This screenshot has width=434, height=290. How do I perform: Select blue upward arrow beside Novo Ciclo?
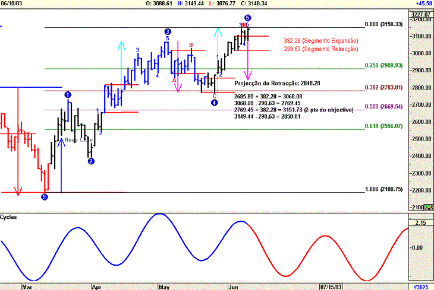point(61,165)
